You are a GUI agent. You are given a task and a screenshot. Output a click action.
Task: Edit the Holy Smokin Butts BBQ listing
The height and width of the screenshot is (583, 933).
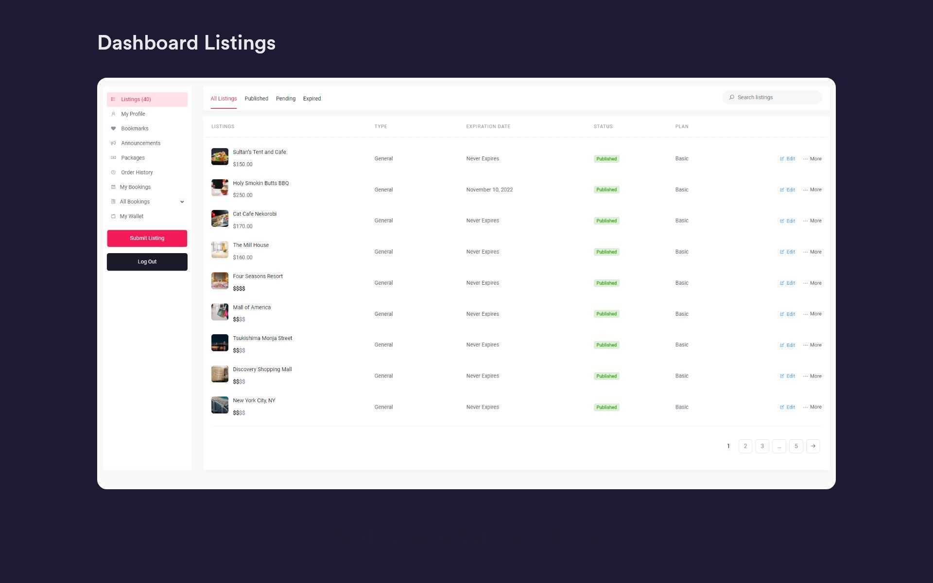click(787, 190)
